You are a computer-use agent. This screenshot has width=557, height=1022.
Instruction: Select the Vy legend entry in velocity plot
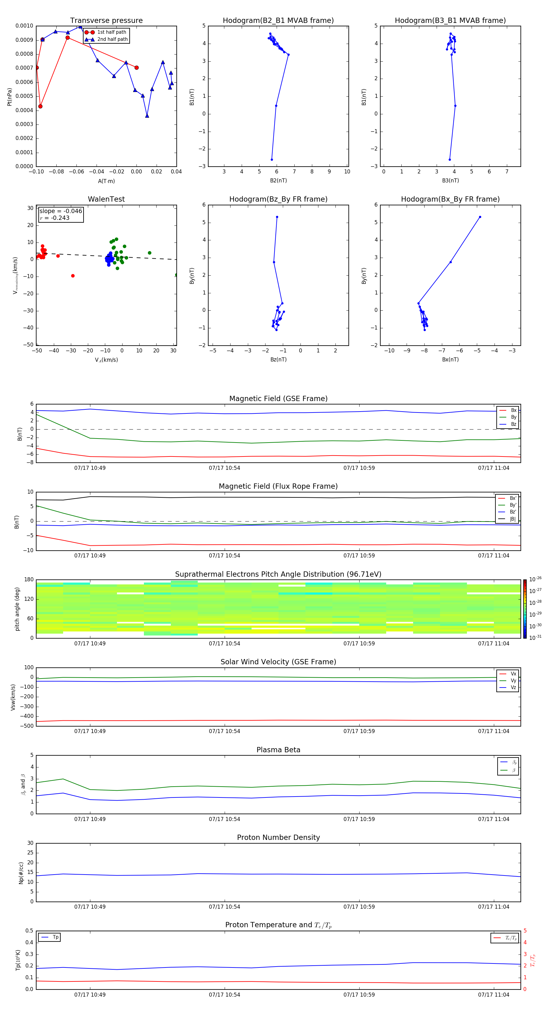[x=508, y=680]
